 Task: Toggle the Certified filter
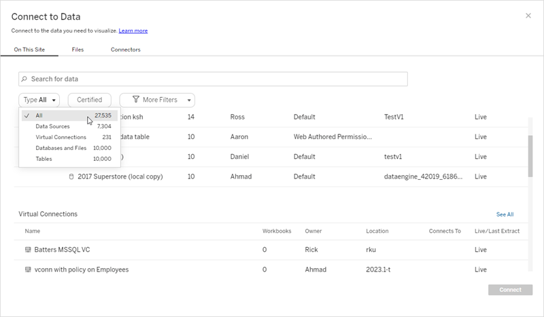[x=89, y=100]
